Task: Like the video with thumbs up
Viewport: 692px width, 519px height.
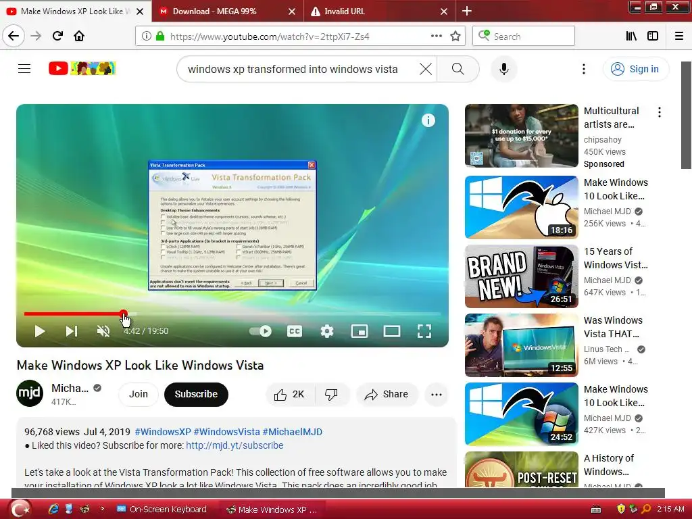Action: [290, 395]
